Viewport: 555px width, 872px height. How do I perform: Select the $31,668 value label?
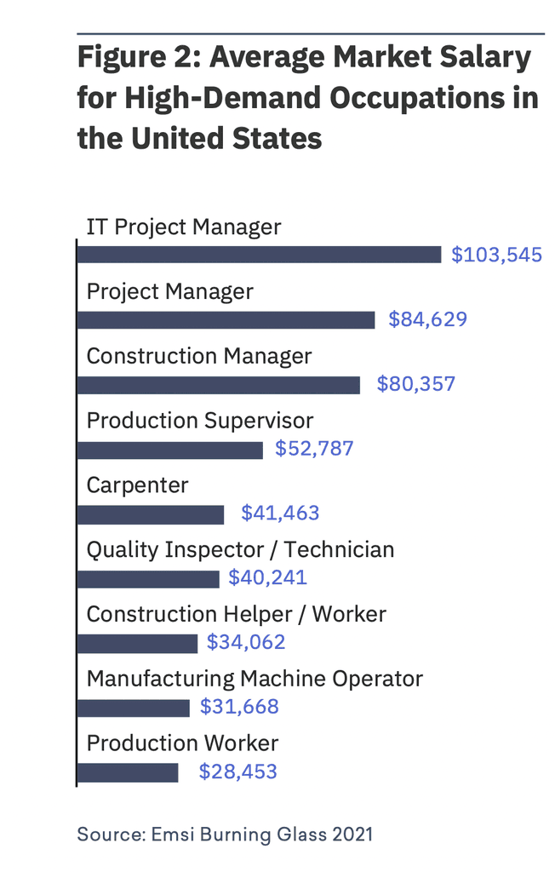(x=239, y=708)
